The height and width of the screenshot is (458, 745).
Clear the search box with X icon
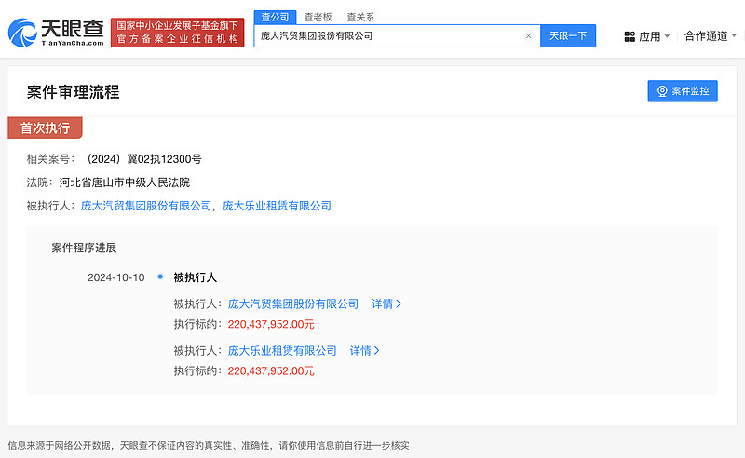(x=528, y=36)
